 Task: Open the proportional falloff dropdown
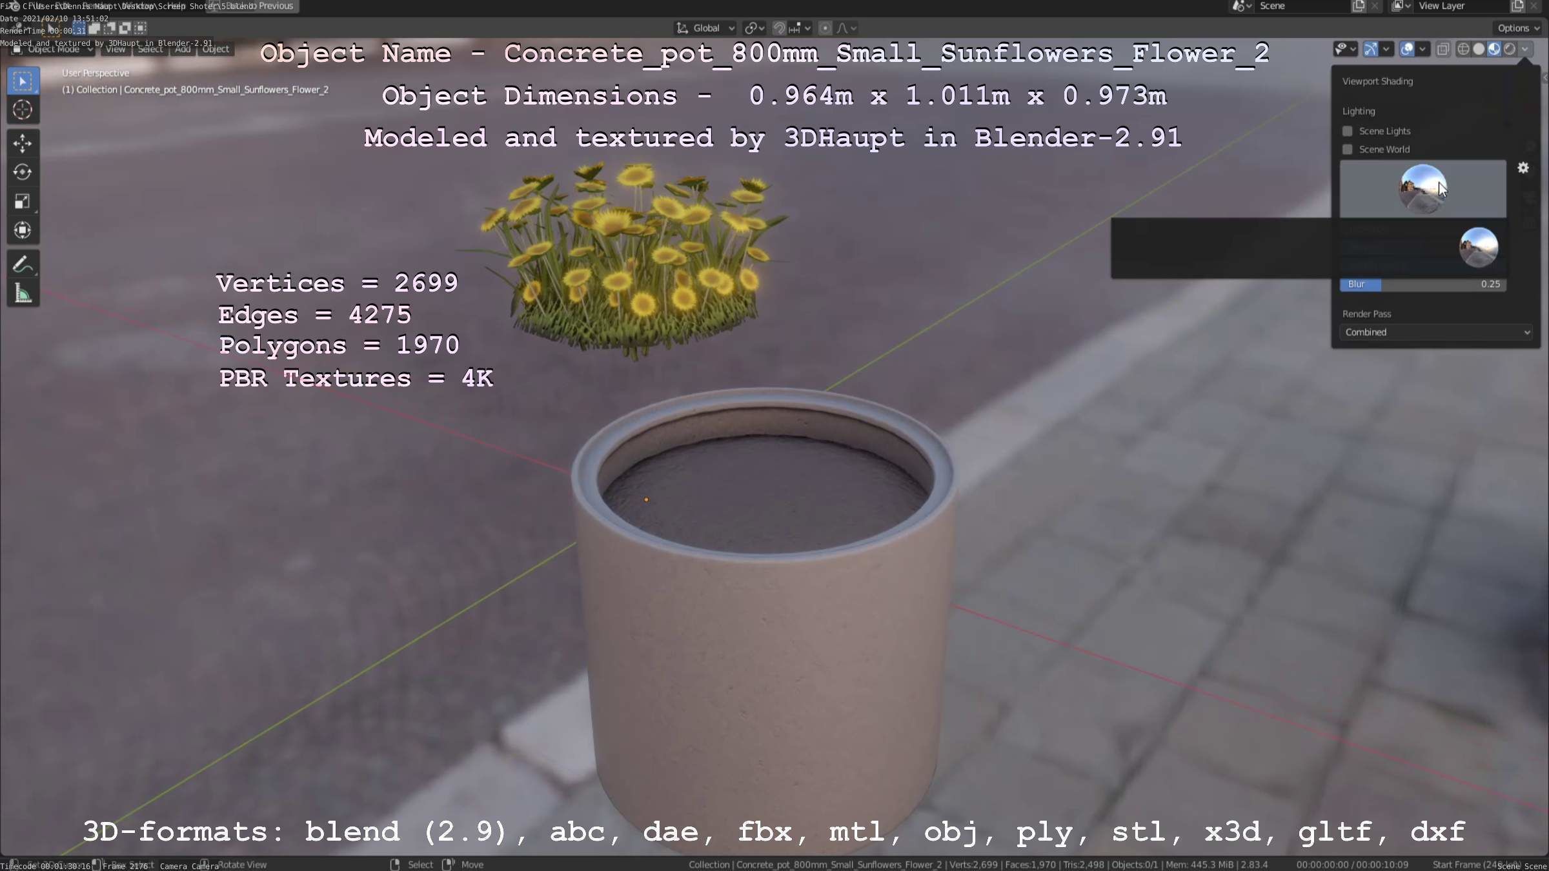[846, 28]
